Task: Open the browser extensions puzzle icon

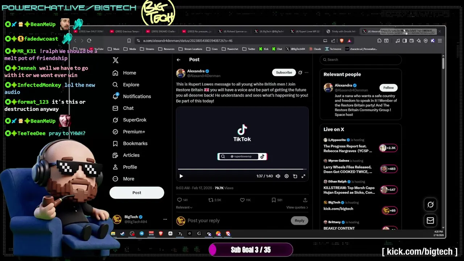Action: point(379,41)
